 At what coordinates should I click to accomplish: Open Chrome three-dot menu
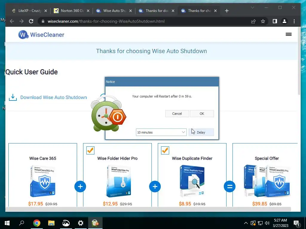click(x=294, y=21)
